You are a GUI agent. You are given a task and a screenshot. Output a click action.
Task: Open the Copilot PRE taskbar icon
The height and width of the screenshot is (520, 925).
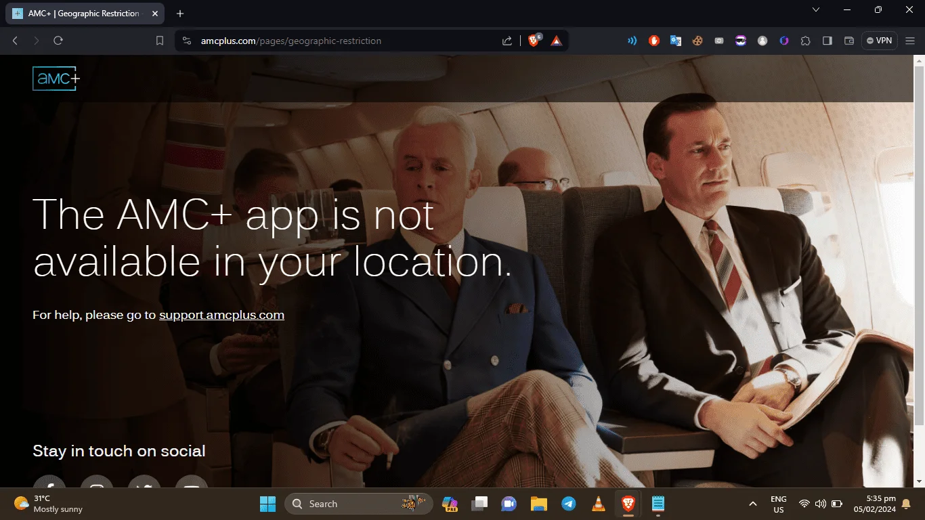(x=450, y=504)
